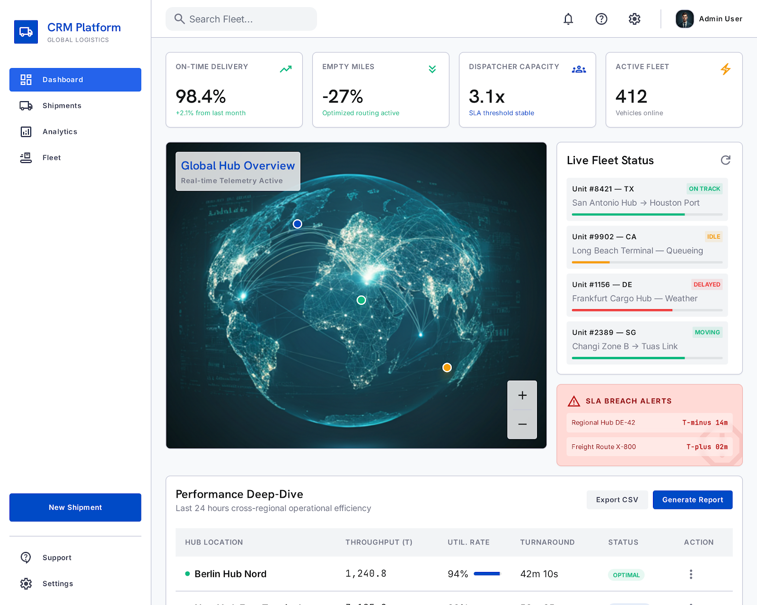Viewport: 757px width, 605px height.
Task: Open the top bar settings gear
Action: [x=634, y=19]
